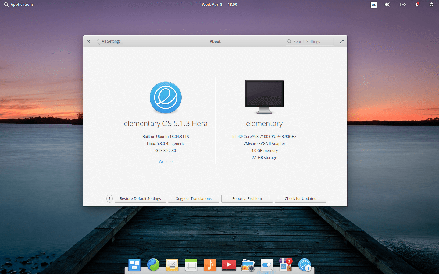Open the Applications menu
Image resolution: width=439 pixels, height=274 pixels.
pyautogui.click(x=19, y=5)
